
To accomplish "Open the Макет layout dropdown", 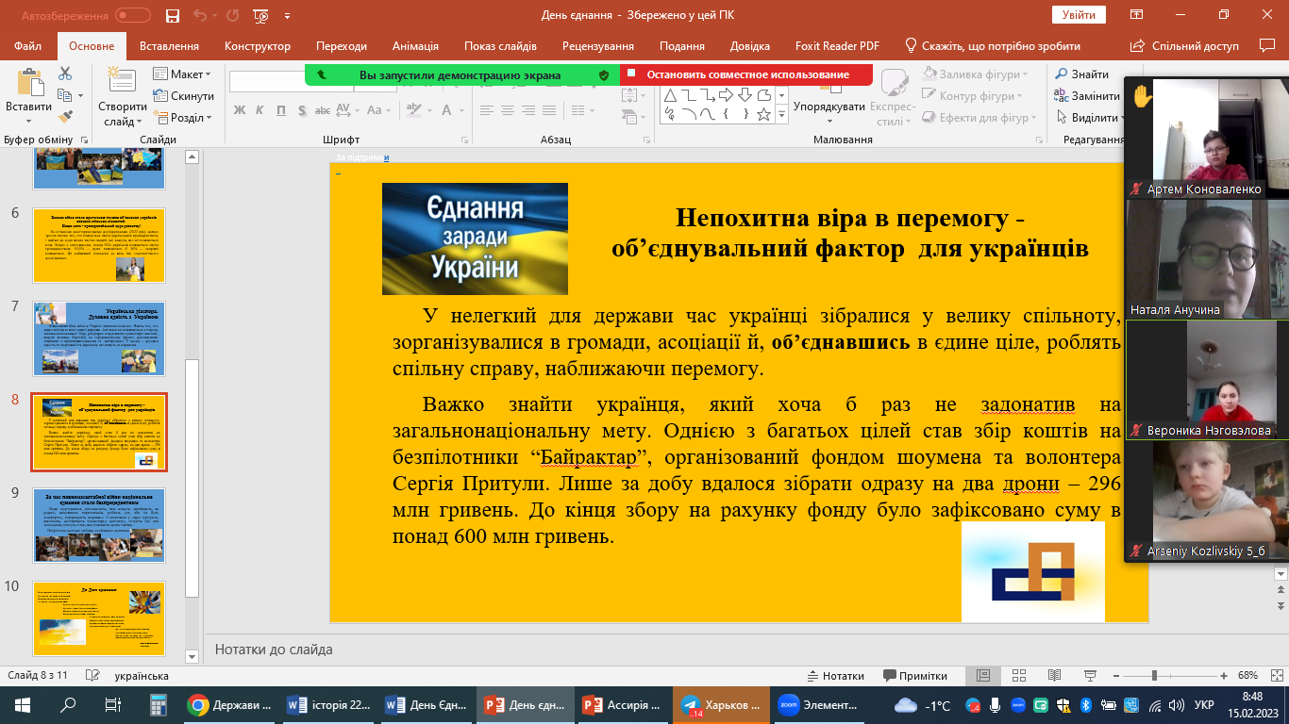I will click(x=190, y=74).
